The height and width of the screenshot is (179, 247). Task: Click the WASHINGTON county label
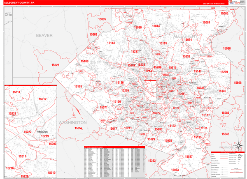[72, 122]
